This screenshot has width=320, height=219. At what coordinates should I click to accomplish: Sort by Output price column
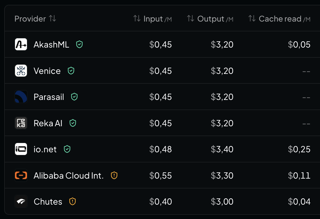(210, 19)
